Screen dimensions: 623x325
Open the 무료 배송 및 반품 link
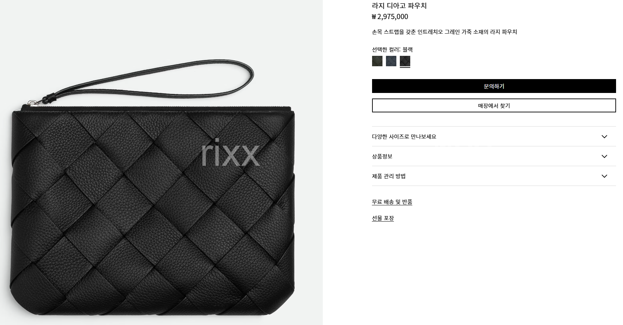pos(392,202)
